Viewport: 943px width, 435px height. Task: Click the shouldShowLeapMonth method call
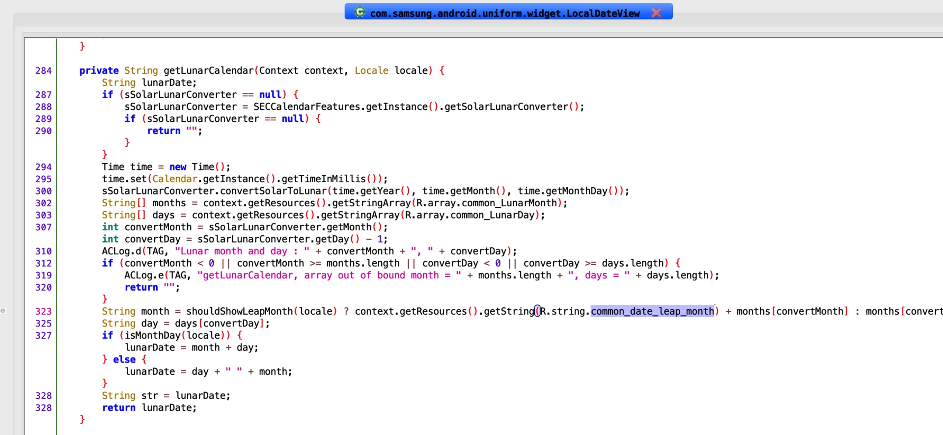[x=240, y=311]
